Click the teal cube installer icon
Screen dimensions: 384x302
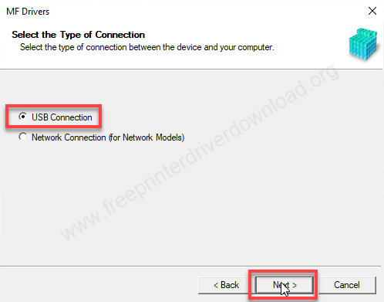tap(363, 44)
